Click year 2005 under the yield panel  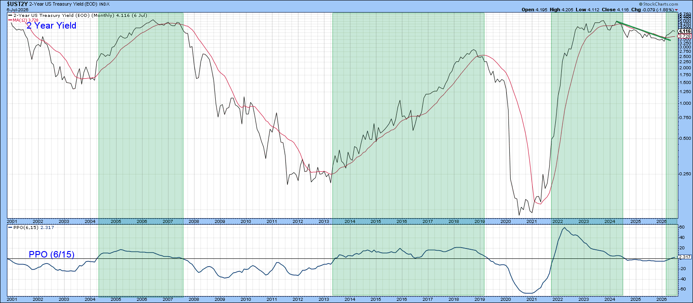coord(116,221)
